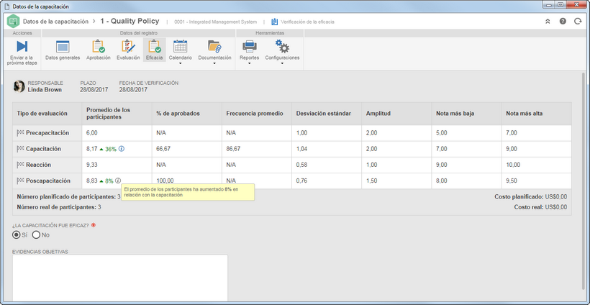This screenshot has height=305, width=590.
Task: Click the Precapacitación flag icon
Action: coord(20,133)
